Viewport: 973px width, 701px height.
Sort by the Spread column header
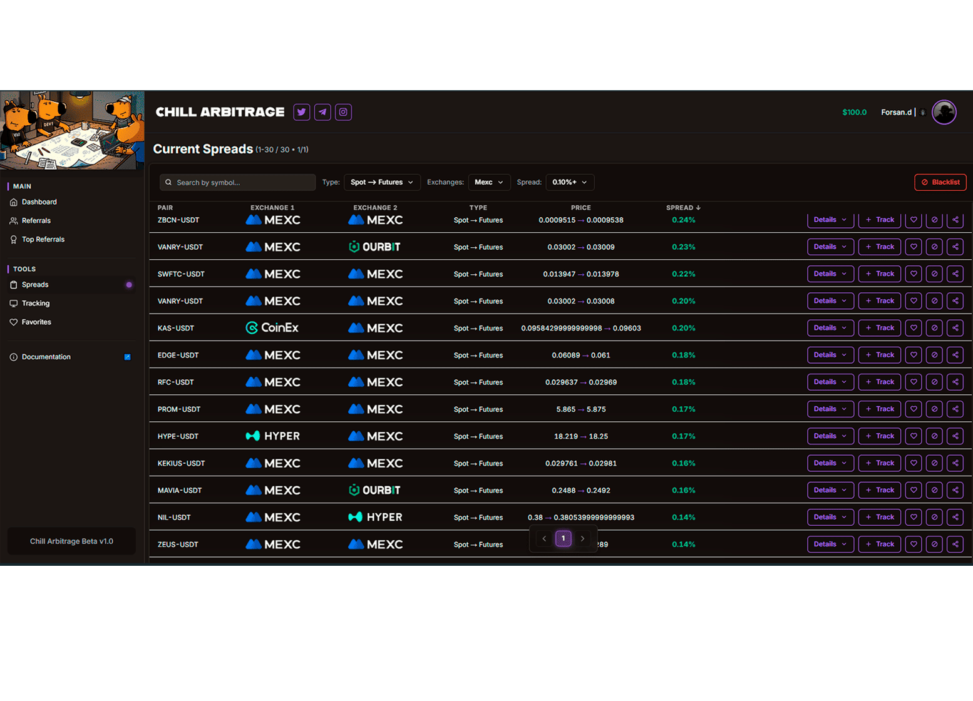tap(682, 208)
